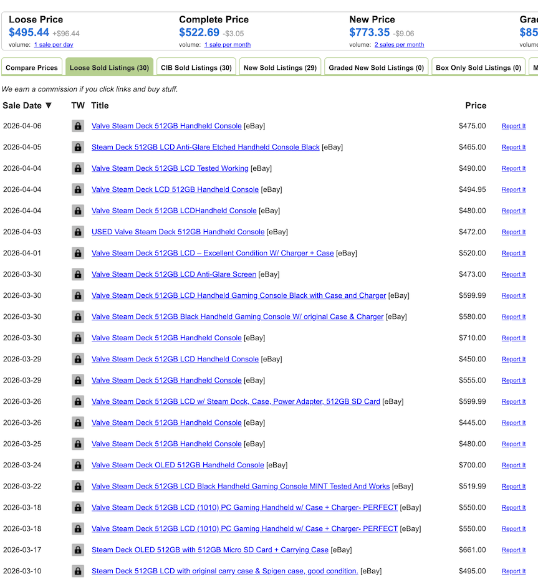Viewport: 538px width, 582px height.
Task: Open Steam Dock, Case, Power Adapter listing
Action: pos(236,401)
